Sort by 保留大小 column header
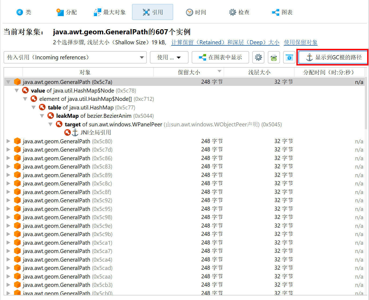The height and width of the screenshot is (300, 369). click(189, 72)
